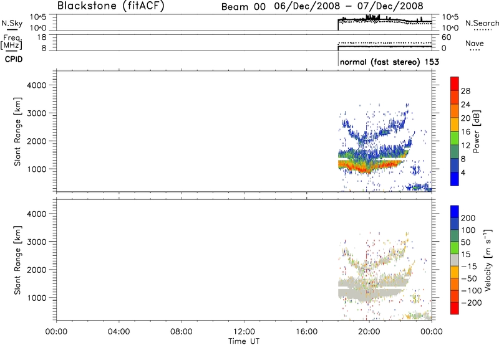499x345 pixels.
Task: Click the gray segment of the Velocity colorbar
Action: pos(455,260)
